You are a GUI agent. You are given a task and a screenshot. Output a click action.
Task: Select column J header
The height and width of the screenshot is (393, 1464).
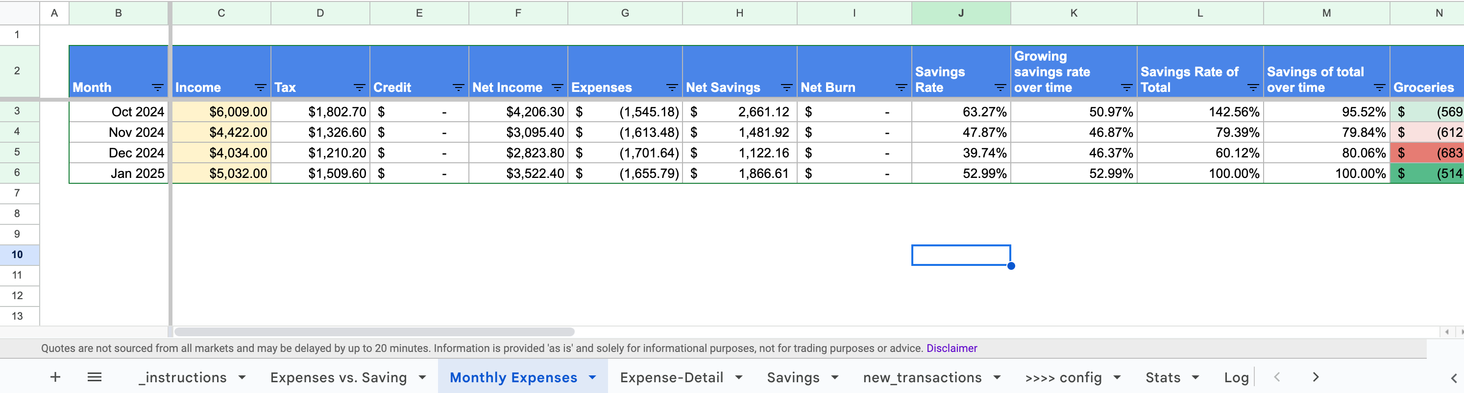[x=961, y=13]
